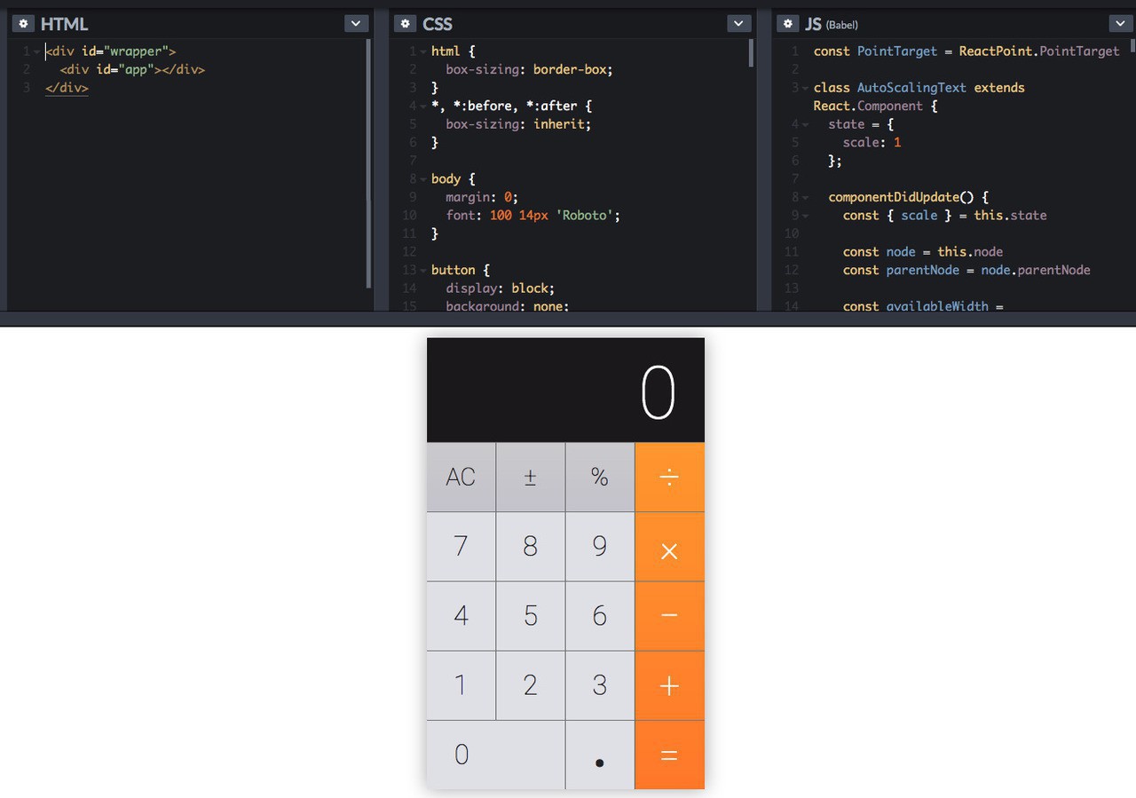Click the CSS editor vertical scrollbar
This screenshot has height=798, width=1136.
[751, 53]
